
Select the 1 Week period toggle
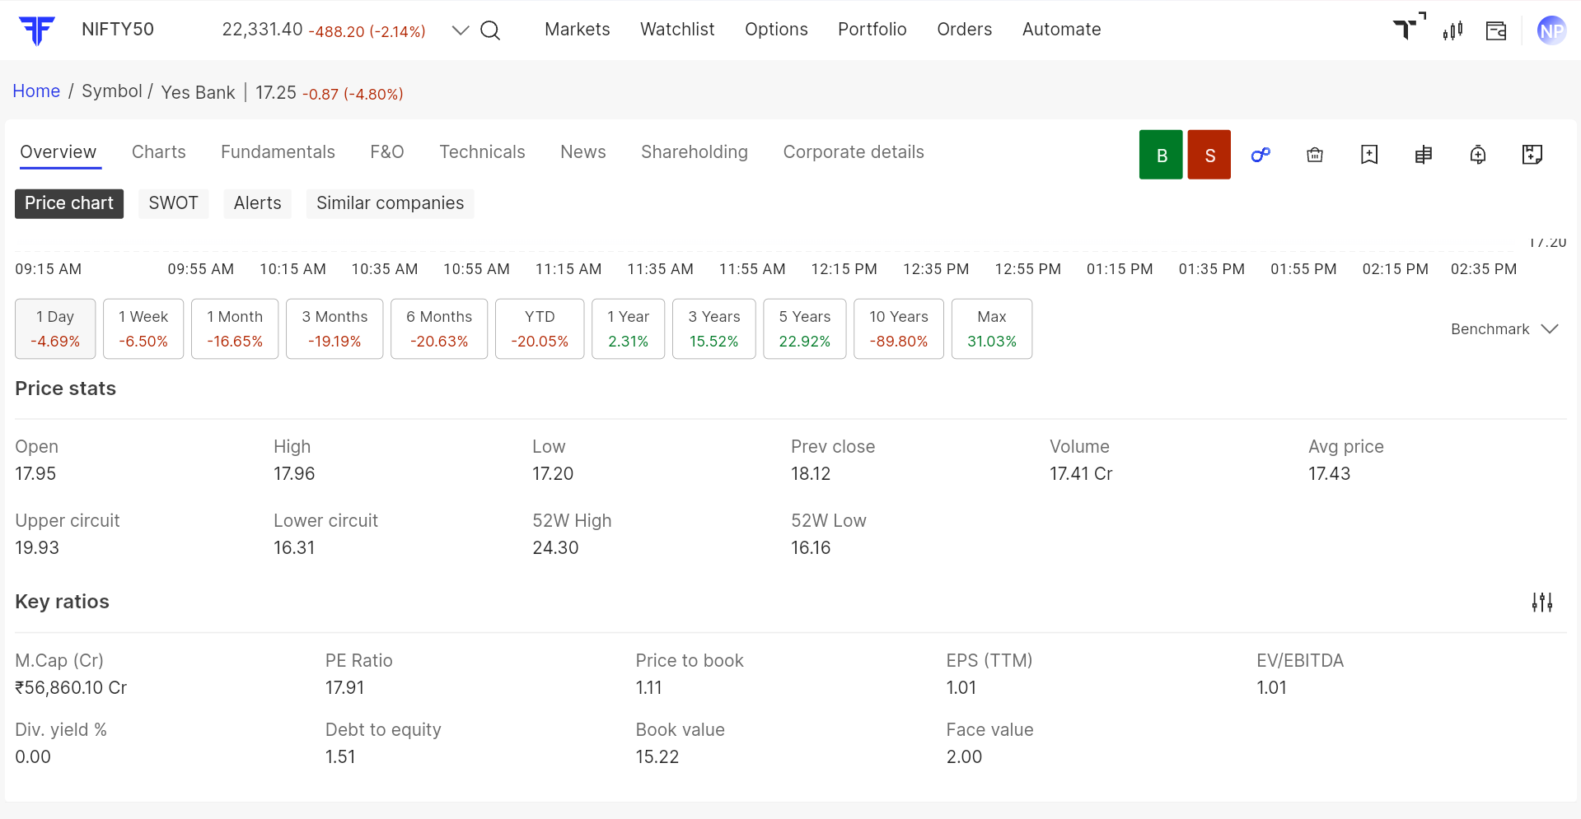click(143, 328)
